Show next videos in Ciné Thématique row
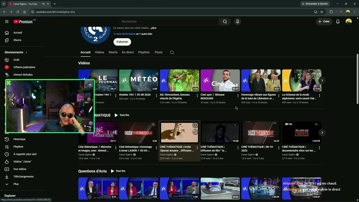The height and width of the screenshot is (202, 359). click(322, 132)
